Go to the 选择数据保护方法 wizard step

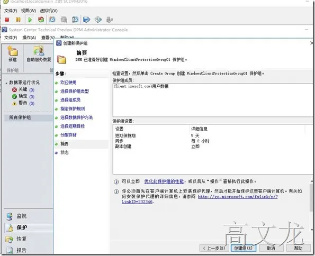[76, 117]
